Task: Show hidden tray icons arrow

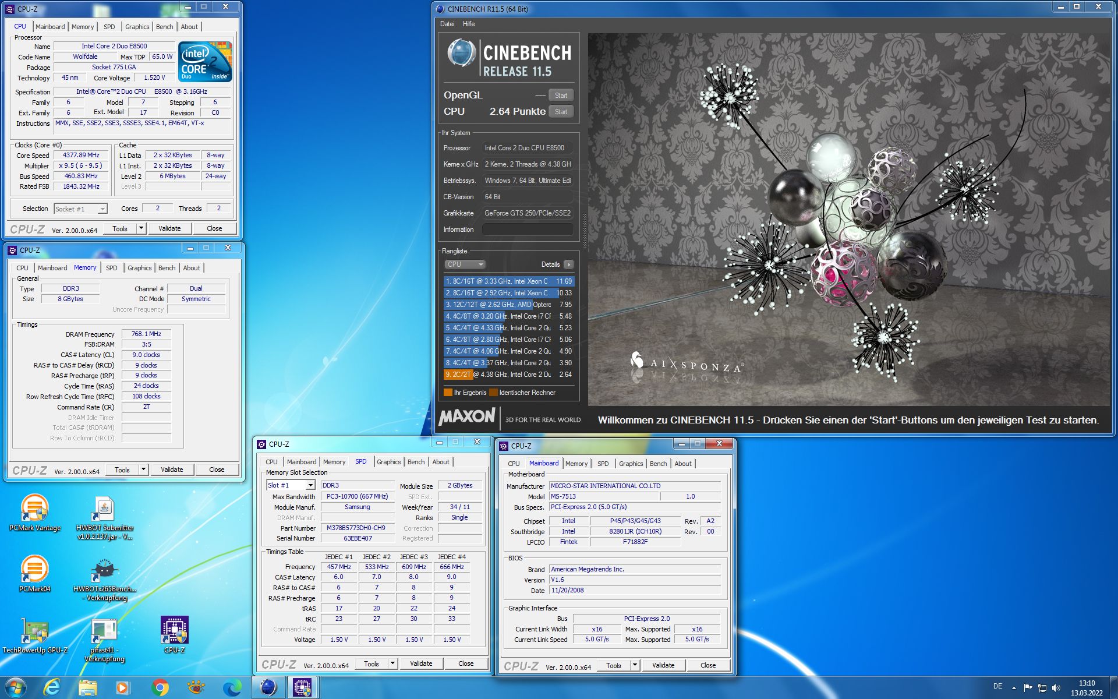Action: [1014, 688]
